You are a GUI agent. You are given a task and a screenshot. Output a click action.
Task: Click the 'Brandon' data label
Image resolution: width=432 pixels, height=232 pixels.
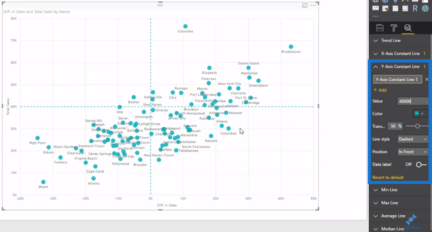click(x=140, y=164)
